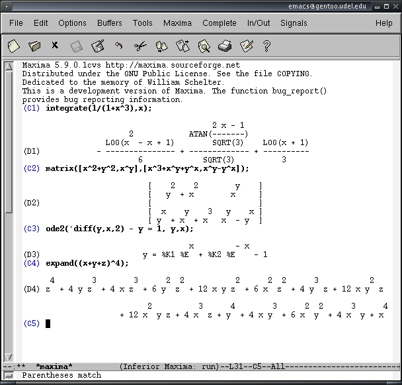Click '%K1 %E' in the D3 solution
This screenshot has height=385, width=402.
[175, 254]
